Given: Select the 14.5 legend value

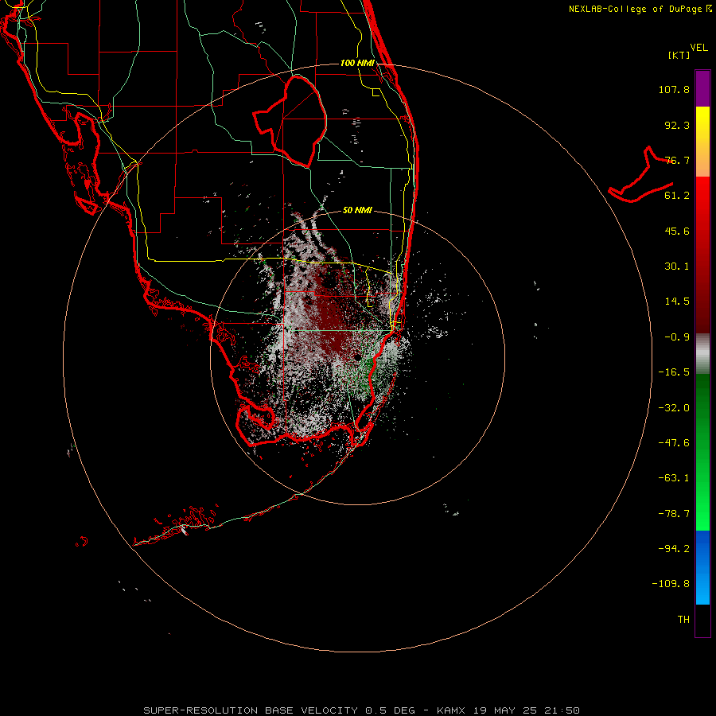Looking at the screenshot, I should (x=677, y=302).
